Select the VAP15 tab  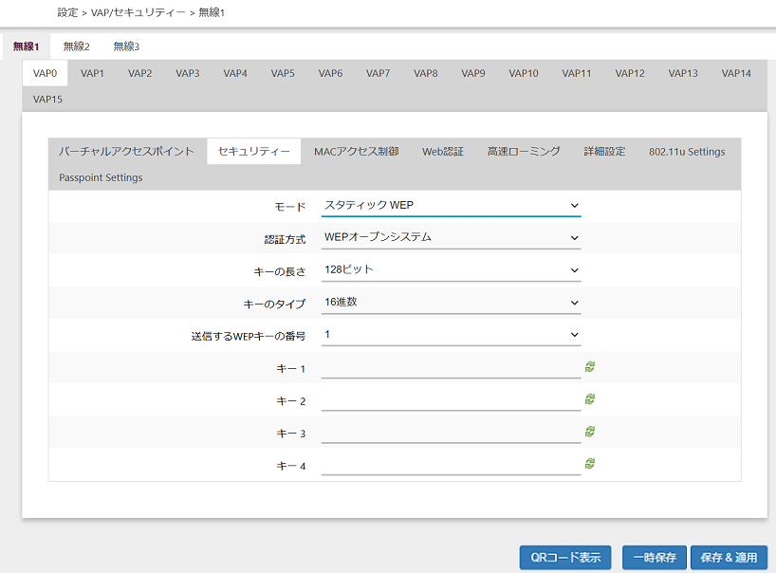47,99
